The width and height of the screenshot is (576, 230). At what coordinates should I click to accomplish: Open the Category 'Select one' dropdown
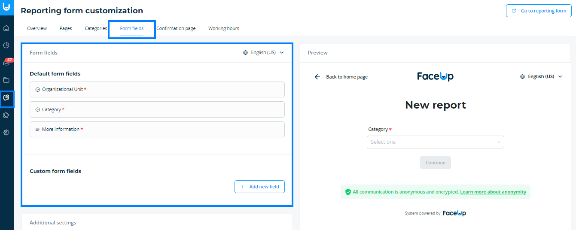[435, 142]
